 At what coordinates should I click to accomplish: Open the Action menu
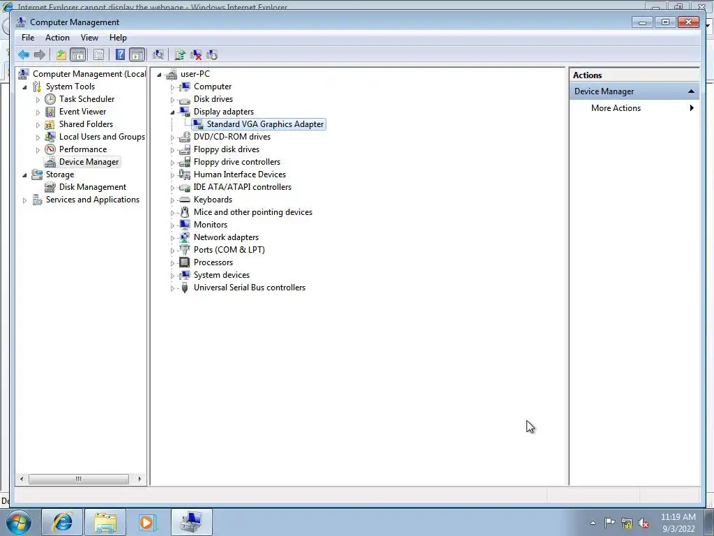[57, 38]
